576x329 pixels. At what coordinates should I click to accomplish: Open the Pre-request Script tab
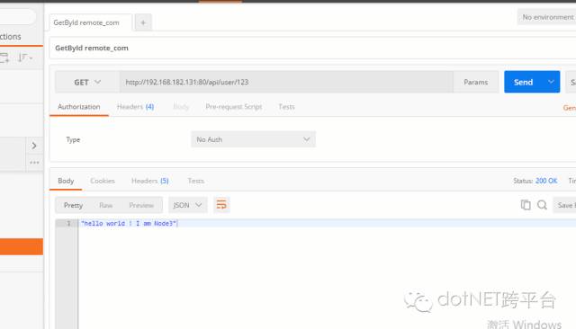point(234,107)
